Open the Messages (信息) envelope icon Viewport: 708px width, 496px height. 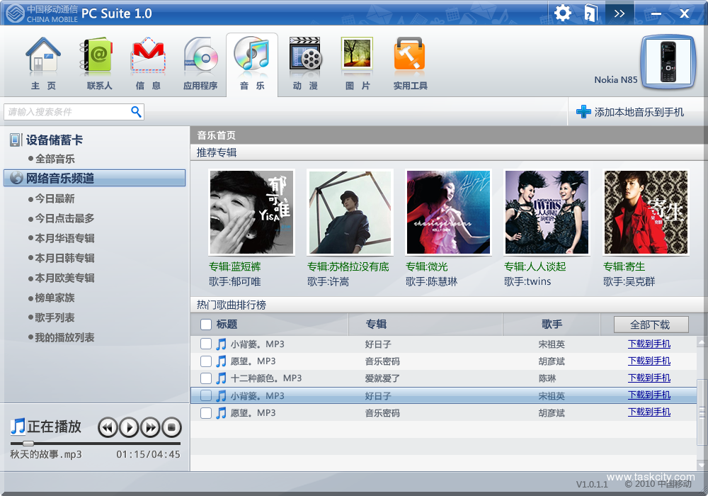click(x=148, y=57)
